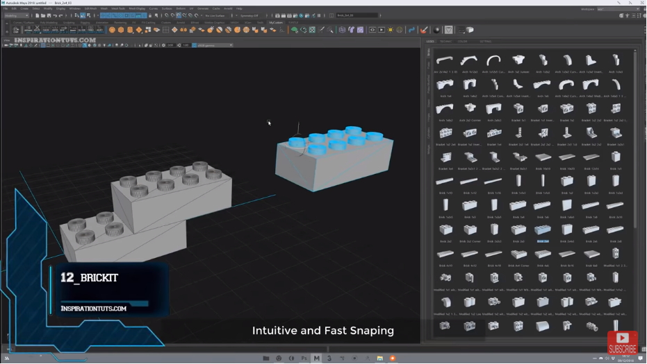Select the Brick 1x4 thumbnail
This screenshot has height=364, width=647.
pyautogui.click(x=518, y=205)
